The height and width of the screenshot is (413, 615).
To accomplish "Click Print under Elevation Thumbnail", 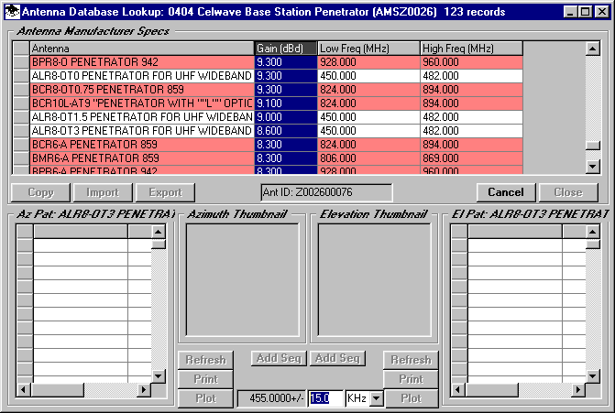I will click(411, 379).
